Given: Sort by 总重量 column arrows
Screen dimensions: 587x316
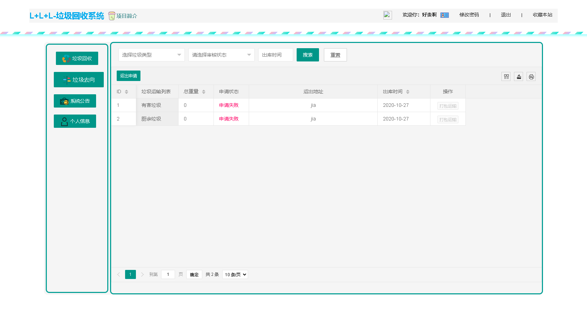Looking at the screenshot, I should click(204, 92).
